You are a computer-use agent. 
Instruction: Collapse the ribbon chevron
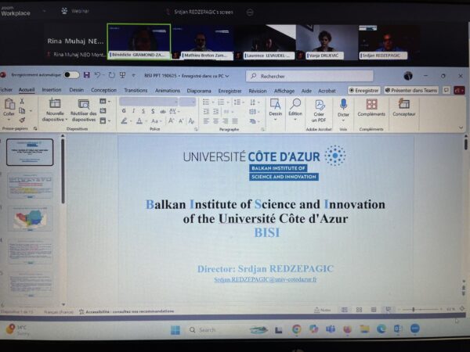(461, 128)
